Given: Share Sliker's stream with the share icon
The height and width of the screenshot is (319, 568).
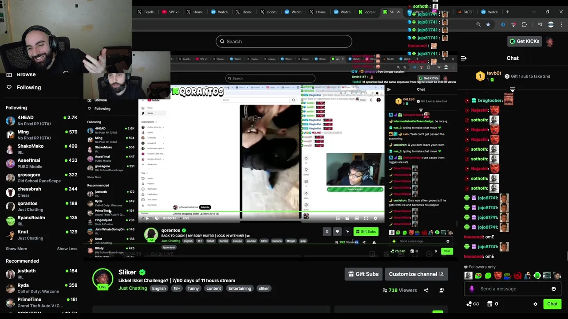Looking at the screenshot, I should (x=426, y=290).
